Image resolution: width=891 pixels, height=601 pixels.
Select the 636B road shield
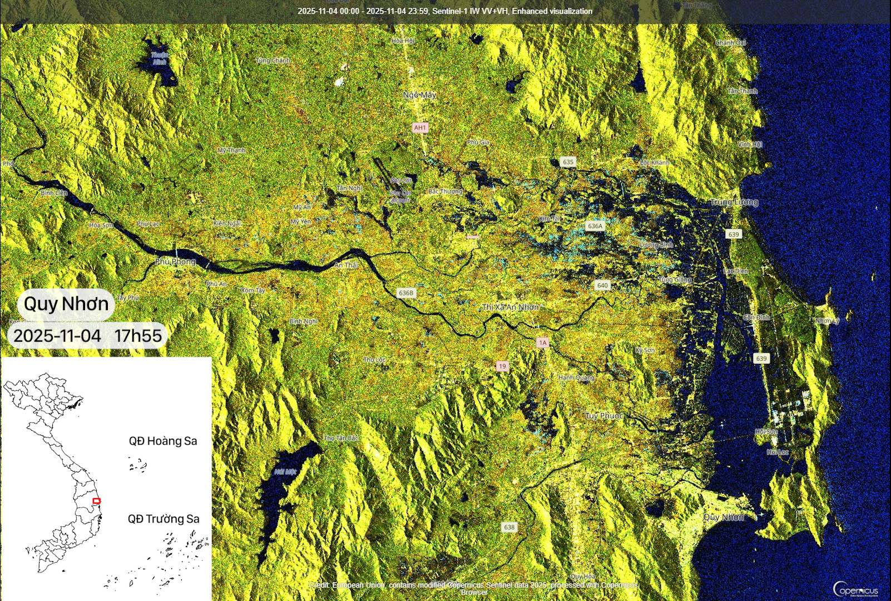[406, 293]
